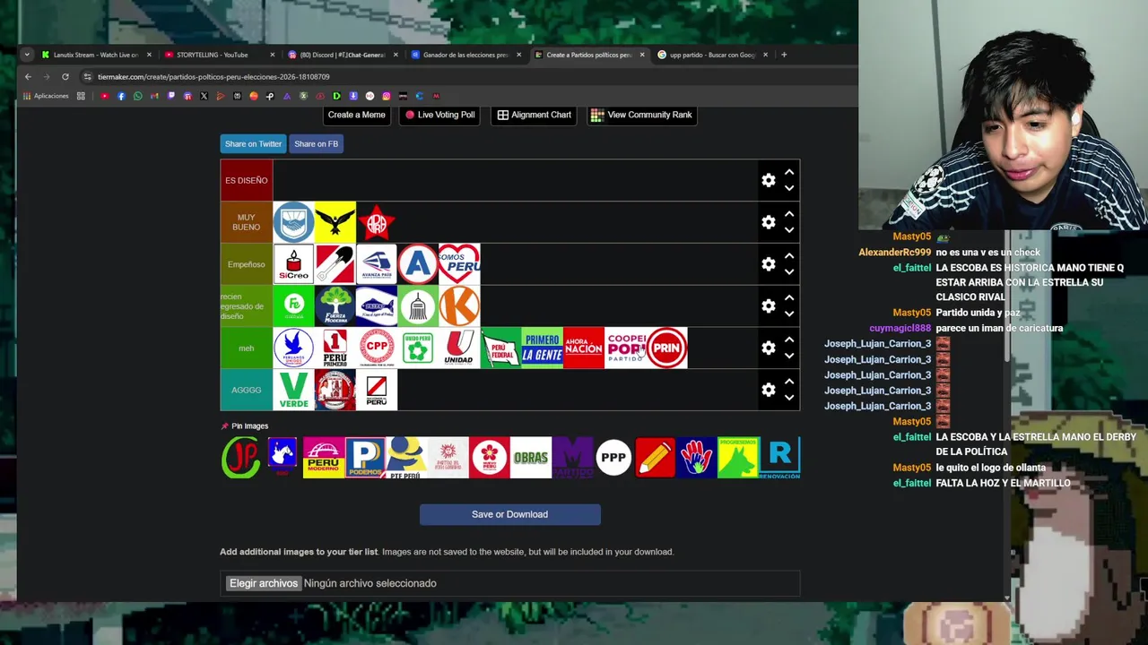
Task: Select the Ahora Nación logo
Action: 584,348
